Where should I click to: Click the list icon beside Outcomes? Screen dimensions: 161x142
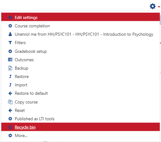coord(10,60)
